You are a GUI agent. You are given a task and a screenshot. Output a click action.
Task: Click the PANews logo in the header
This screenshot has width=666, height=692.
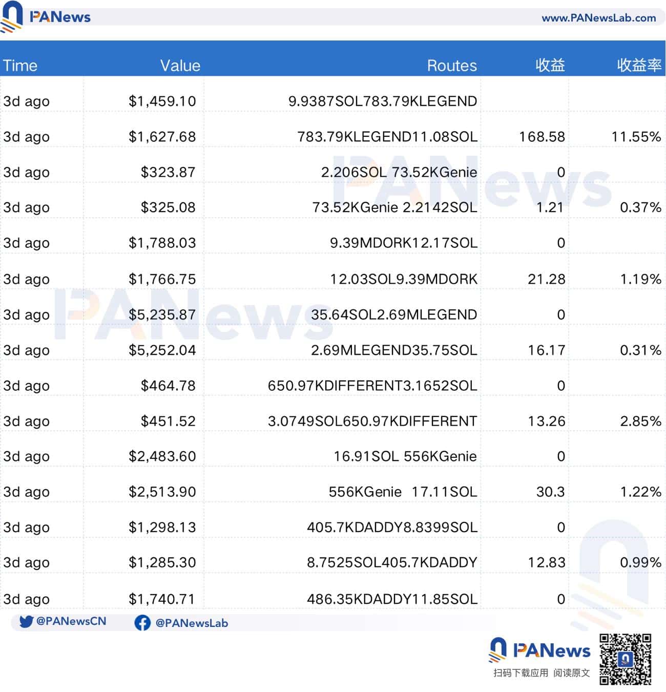[x=45, y=17]
